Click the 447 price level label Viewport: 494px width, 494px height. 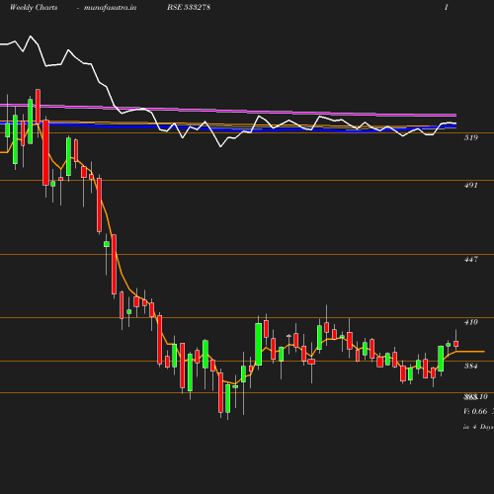tap(471, 260)
